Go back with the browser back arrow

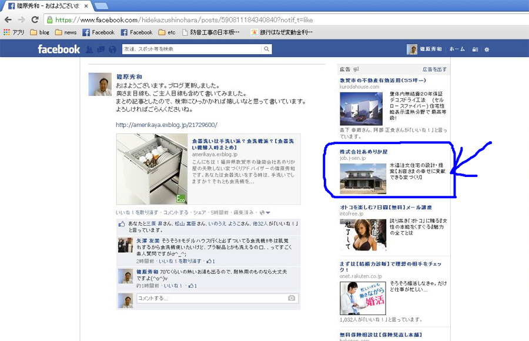point(8,19)
